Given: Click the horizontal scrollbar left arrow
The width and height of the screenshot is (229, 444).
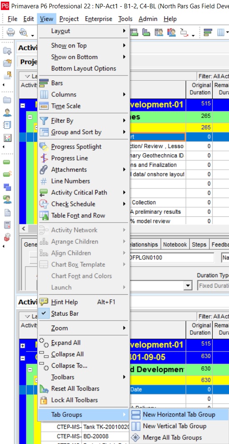Looking at the screenshot, I should point(23,228).
